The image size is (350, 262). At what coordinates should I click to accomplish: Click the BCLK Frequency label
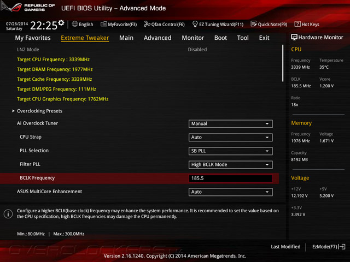tap(37, 178)
